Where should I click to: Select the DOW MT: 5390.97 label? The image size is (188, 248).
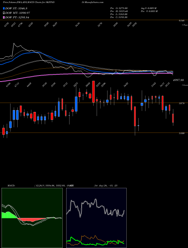18,13
